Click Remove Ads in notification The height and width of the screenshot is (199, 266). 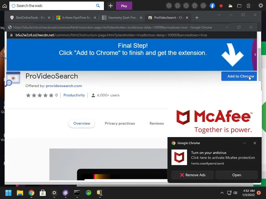tap(192, 175)
